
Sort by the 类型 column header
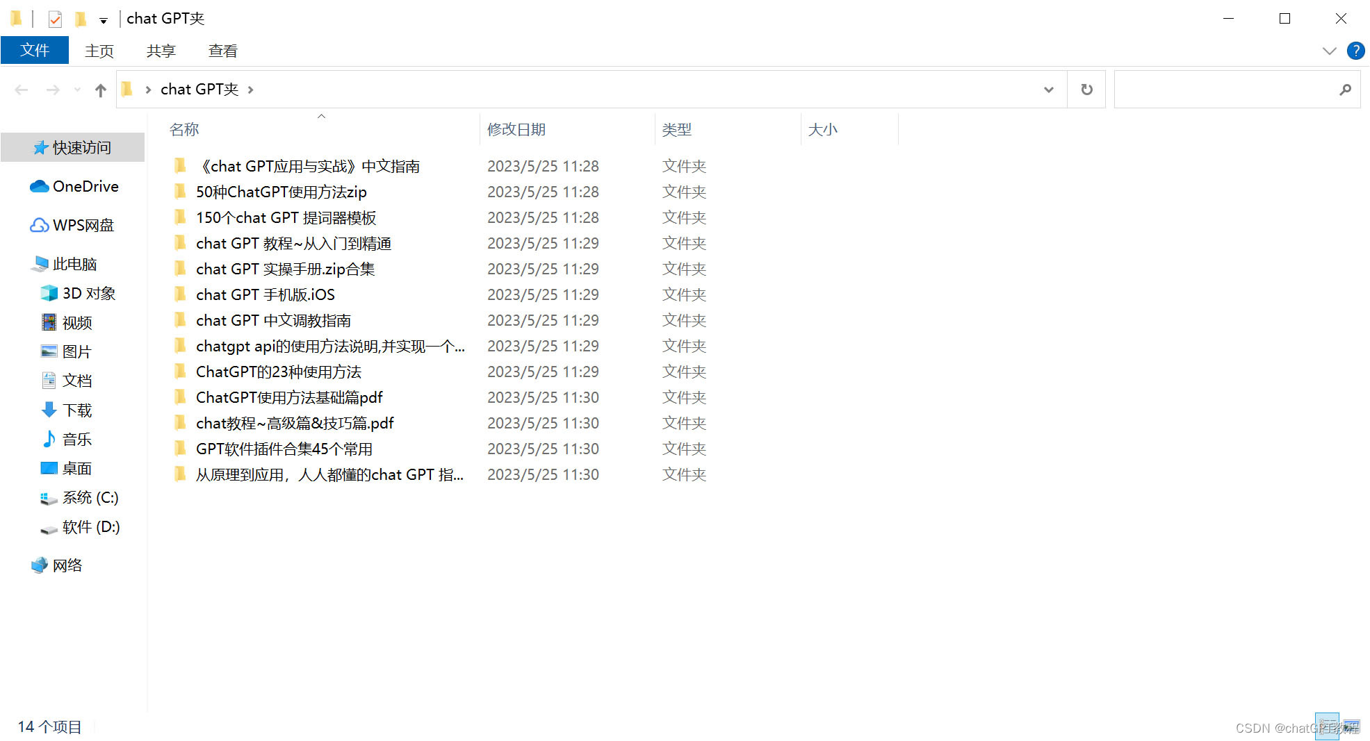tap(677, 129)
